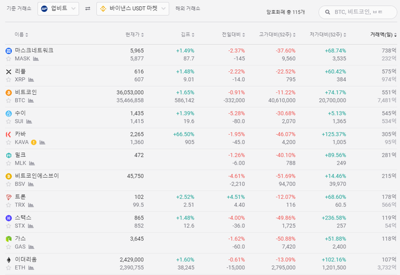The width and height of the screenshot is (400, 275).
Task: Click TRX's +4.51% daily change
Action: (236, 197)
